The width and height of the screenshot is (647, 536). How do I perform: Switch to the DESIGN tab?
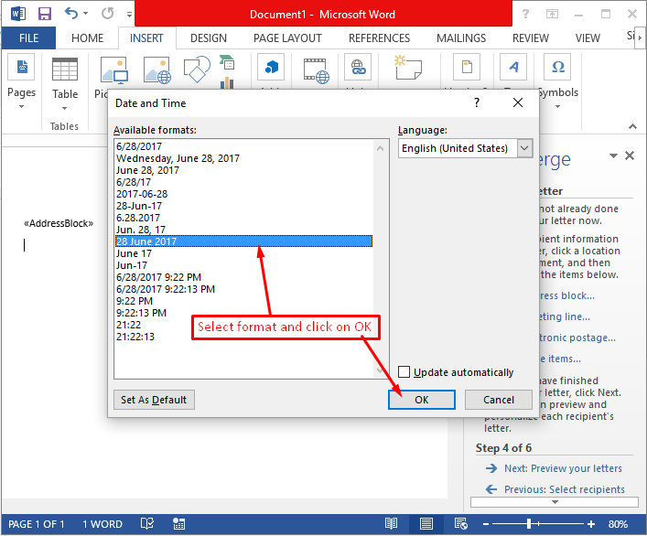209,38
